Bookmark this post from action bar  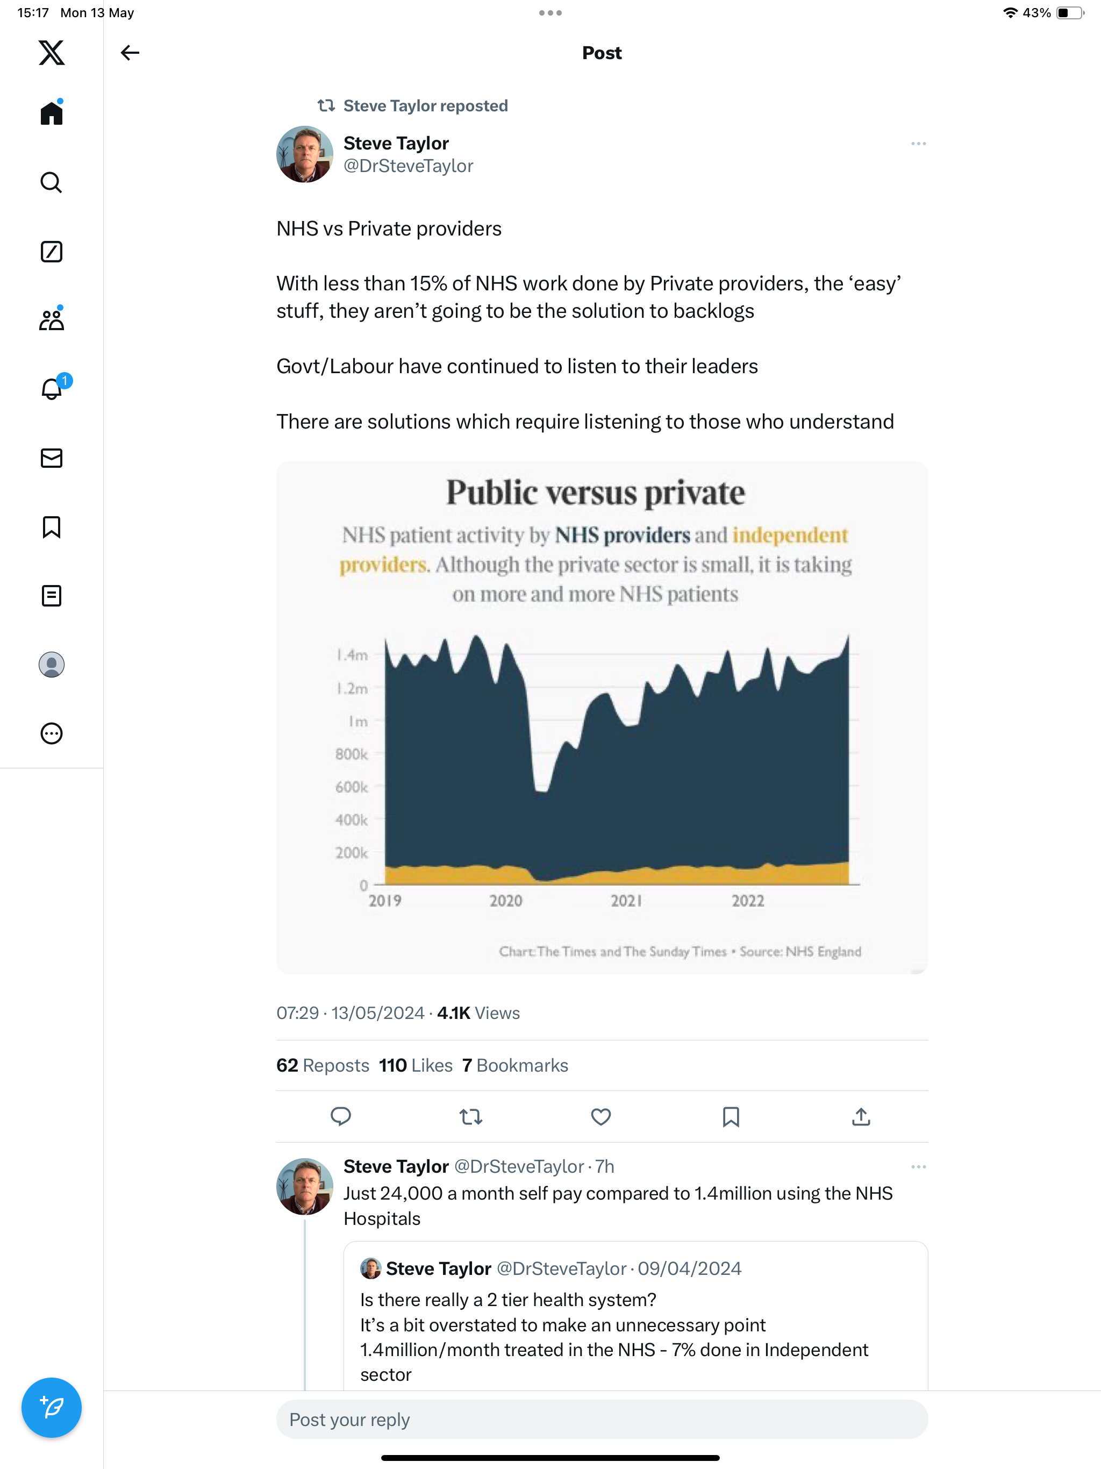(731, 1117)
